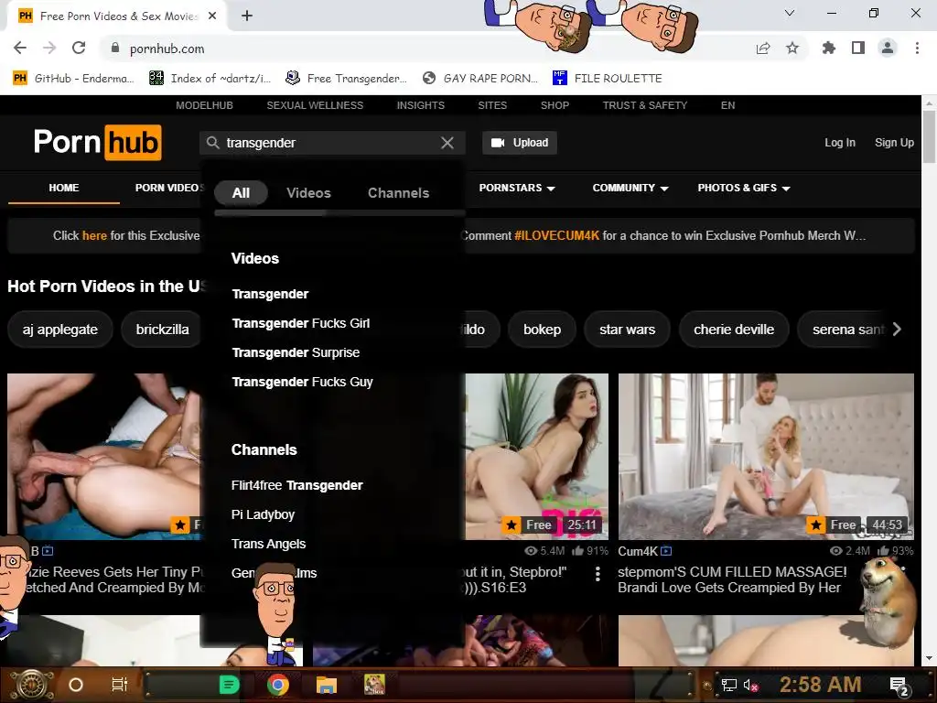Select the 'star wars' tag chip
Screen dimensions: 937x703
tap(628, 330)
